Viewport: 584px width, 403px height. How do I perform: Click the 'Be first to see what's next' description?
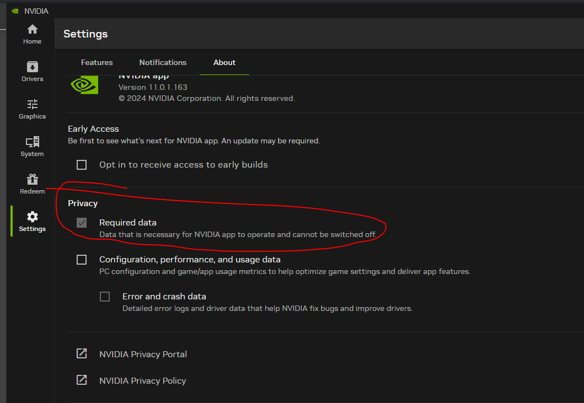pos(194,141)
